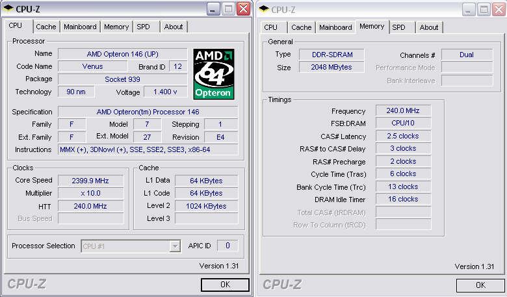The width and height of the screenshot is (507, 297).
Task: Click the empty Level 3 cache field
Action: [x=206, y=218]
